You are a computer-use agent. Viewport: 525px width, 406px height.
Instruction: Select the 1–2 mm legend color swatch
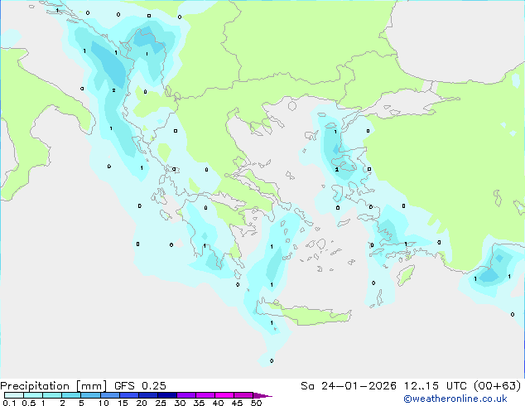(52, 395)
